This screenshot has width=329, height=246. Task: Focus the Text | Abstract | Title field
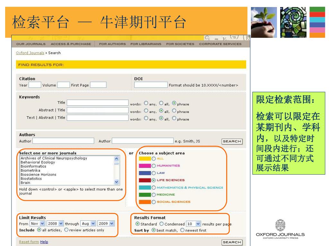(x=98, y=118)
